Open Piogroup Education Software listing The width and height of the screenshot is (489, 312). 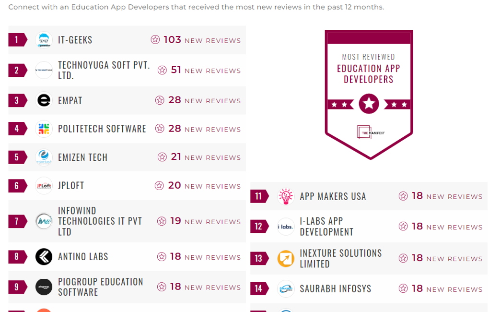tap(101, 287)
